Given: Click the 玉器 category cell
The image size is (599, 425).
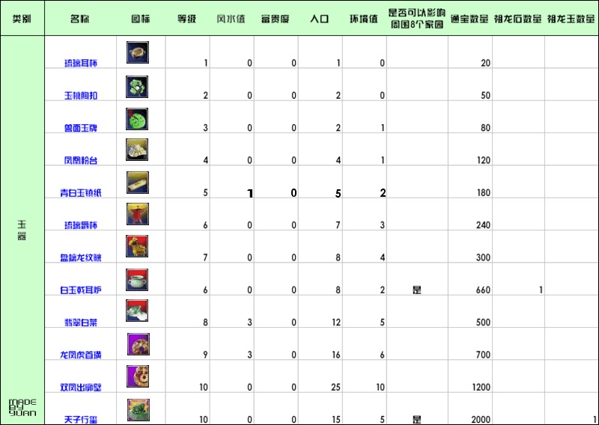Looking at the screenshot, I should [22, 230].
